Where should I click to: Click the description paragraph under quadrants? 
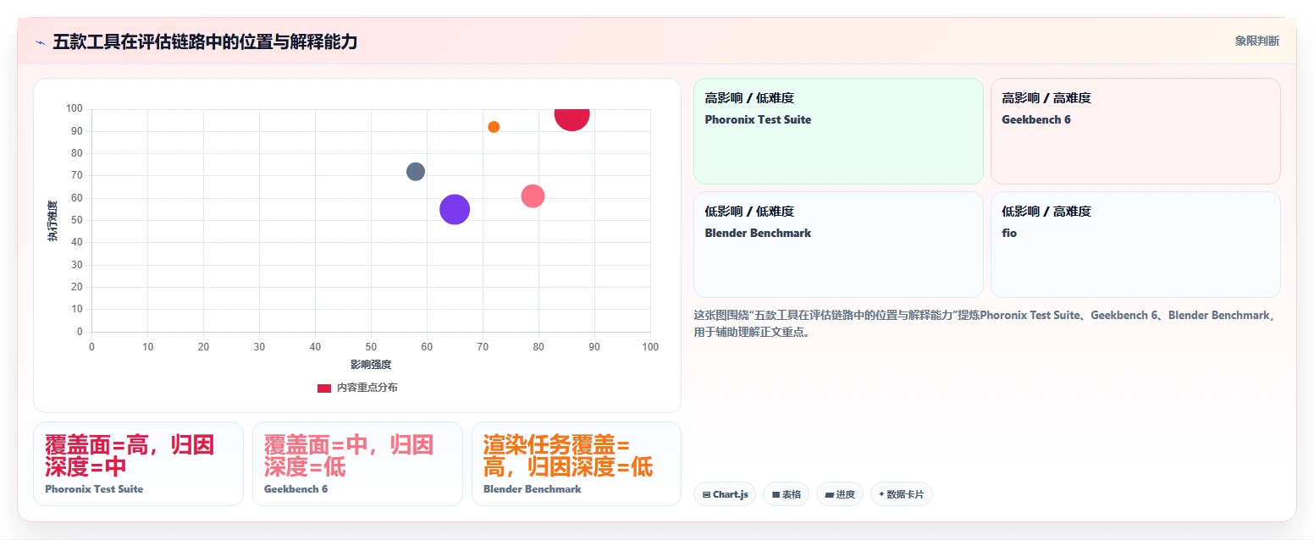point(985,323)
